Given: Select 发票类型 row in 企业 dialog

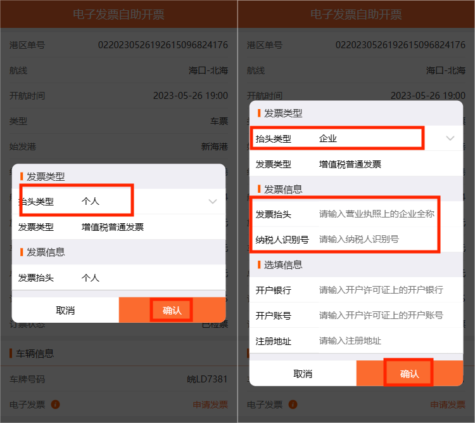Looking at the screenshot, I should [x=355, y=164].
